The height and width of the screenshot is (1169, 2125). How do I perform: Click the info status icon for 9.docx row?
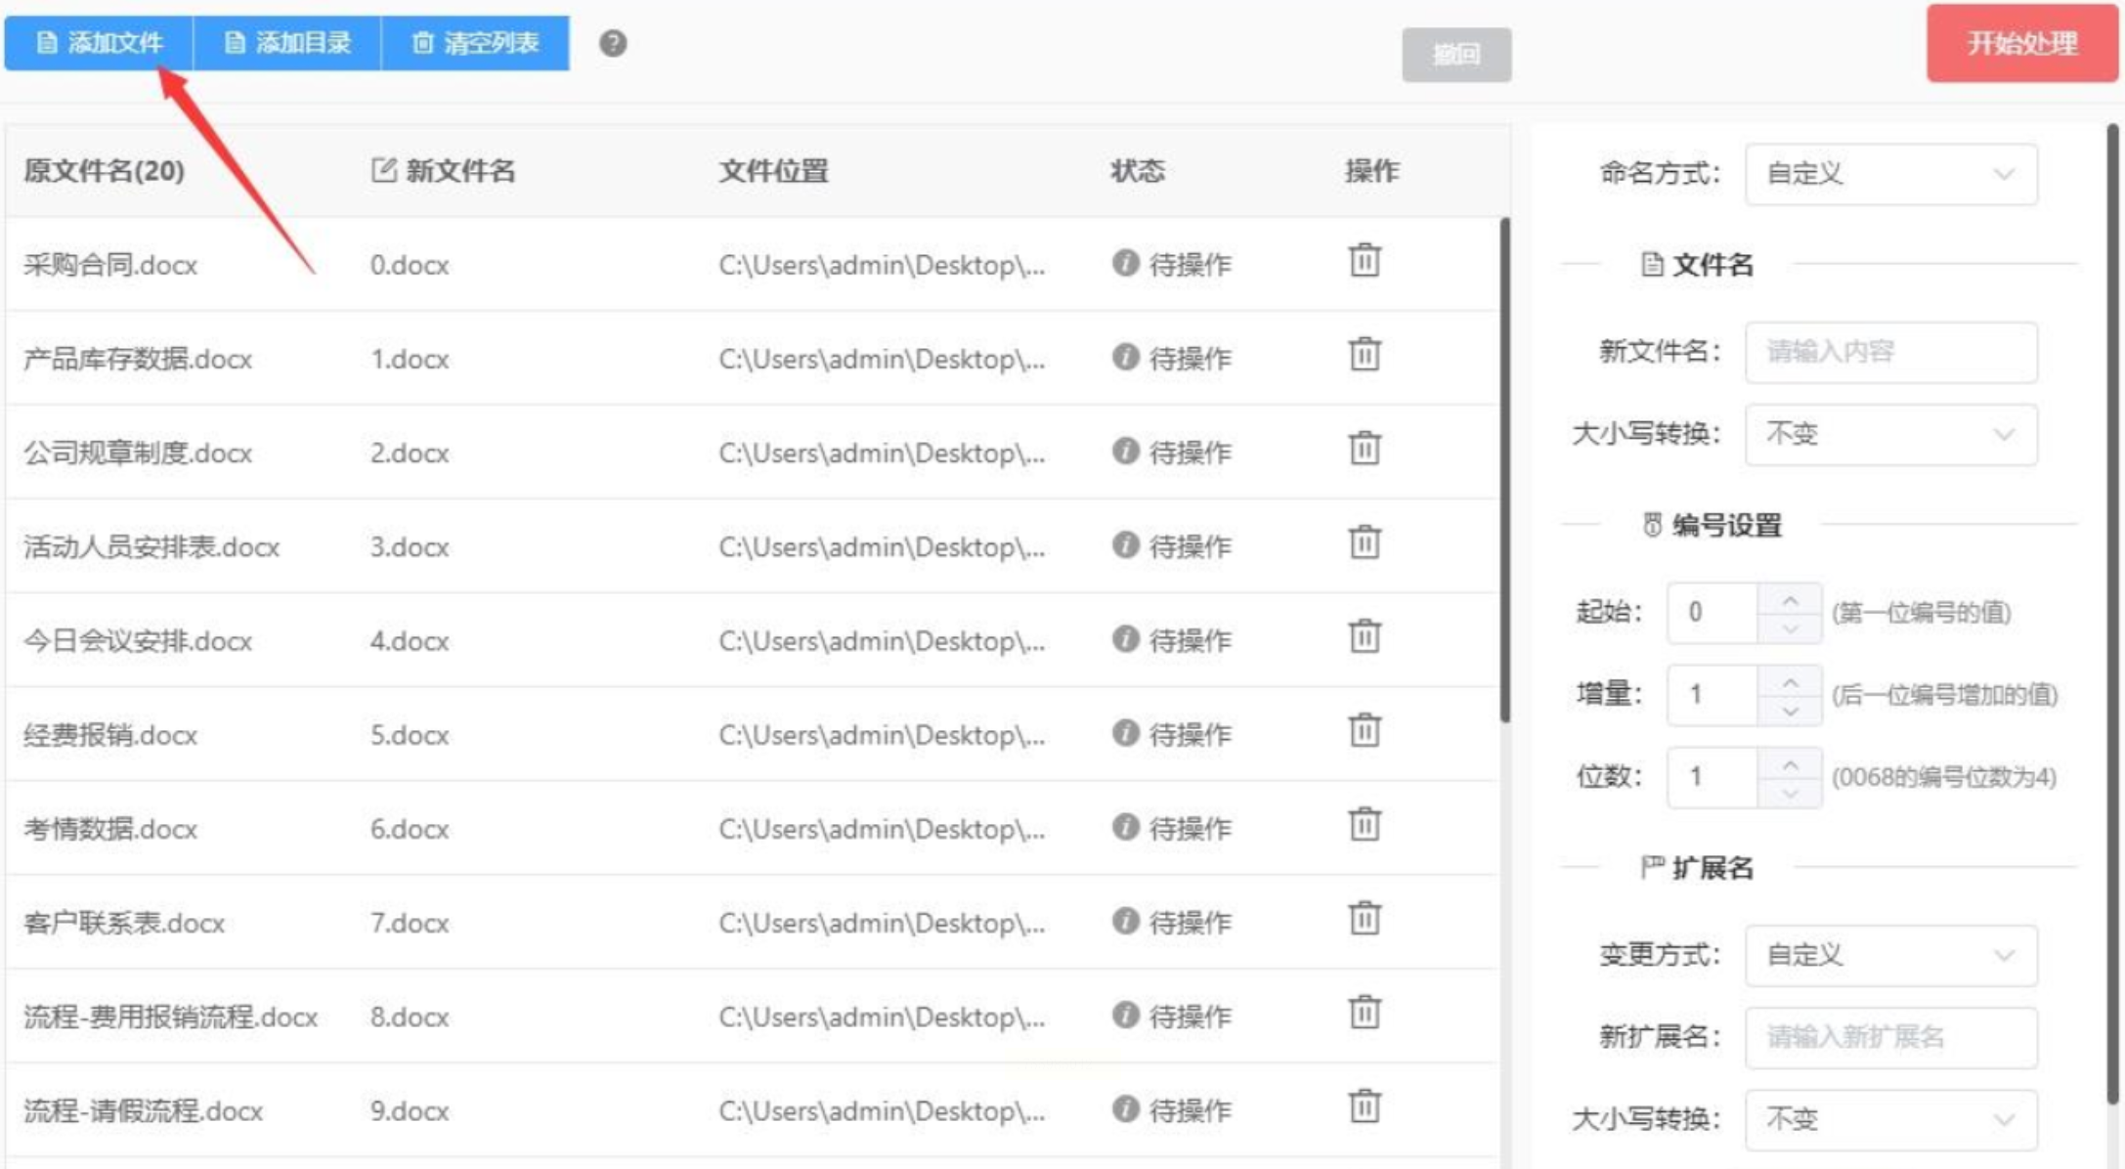coord(1126,1108)
